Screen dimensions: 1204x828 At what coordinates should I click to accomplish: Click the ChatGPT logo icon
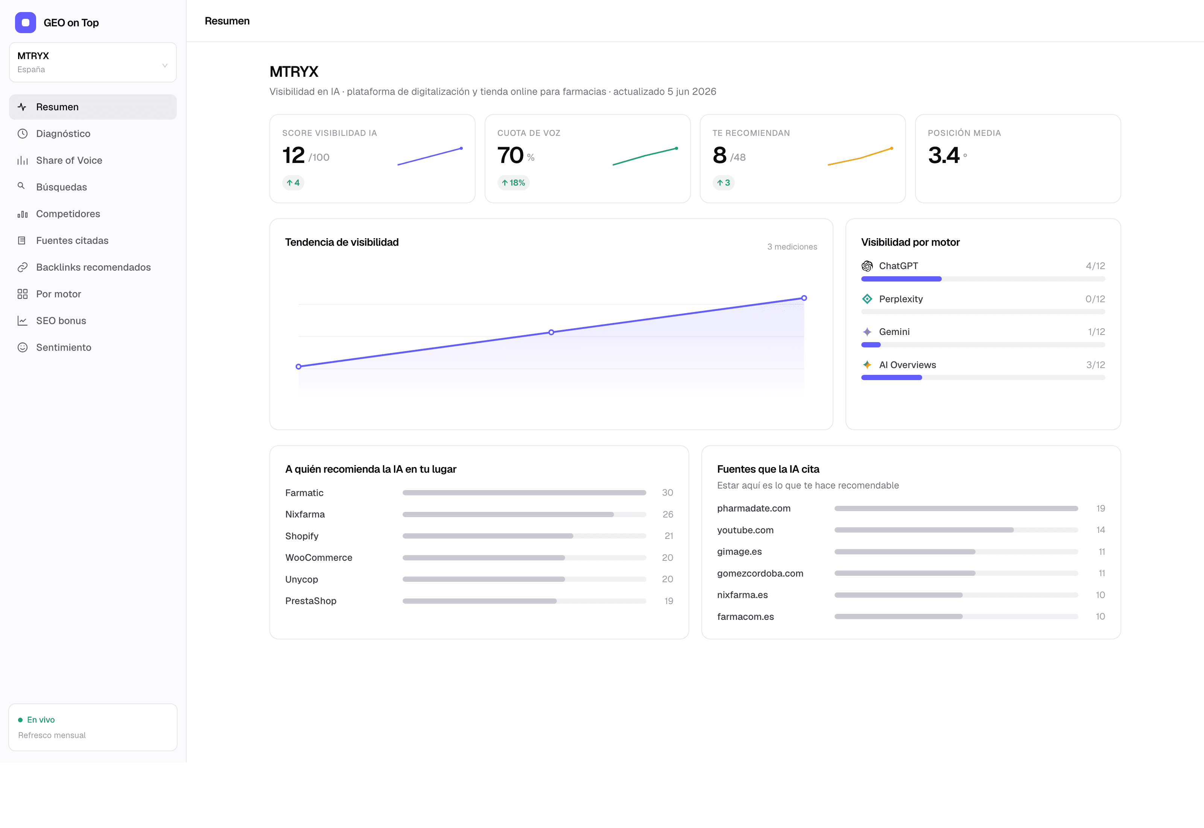[x=867, y=266]
